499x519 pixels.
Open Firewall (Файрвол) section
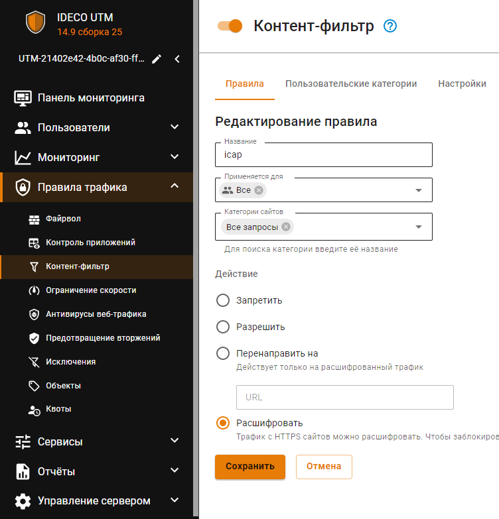63,219
